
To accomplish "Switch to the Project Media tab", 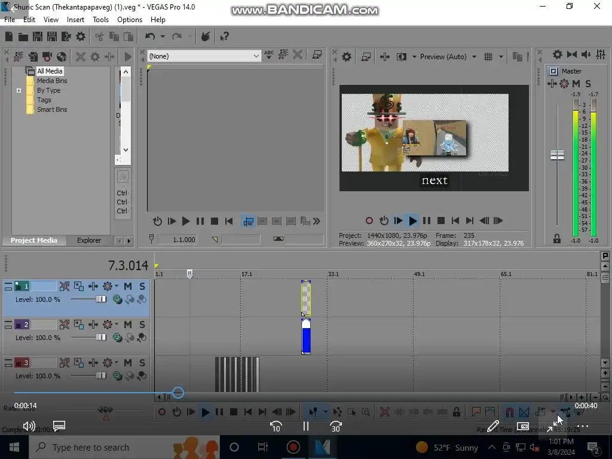I will coord(33,240).
